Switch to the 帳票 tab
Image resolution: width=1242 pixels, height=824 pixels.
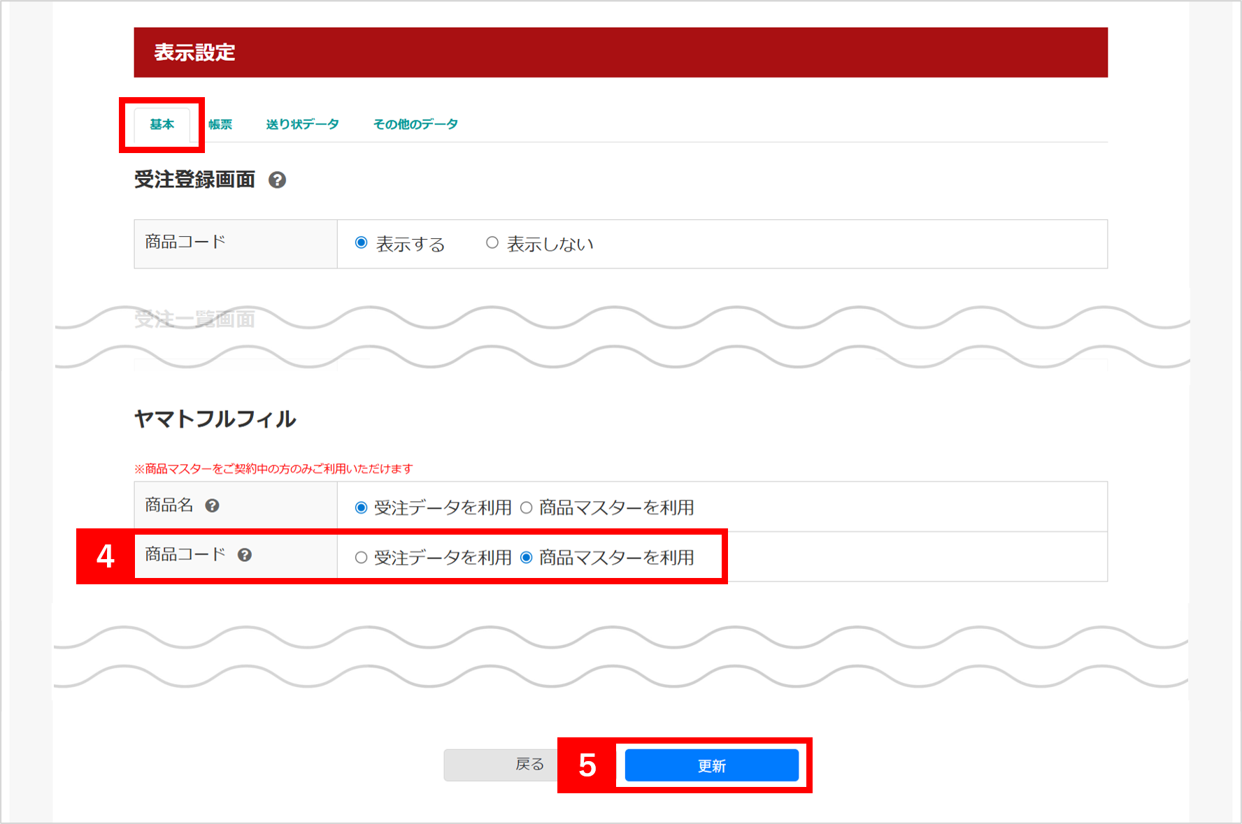click(220, 124)
